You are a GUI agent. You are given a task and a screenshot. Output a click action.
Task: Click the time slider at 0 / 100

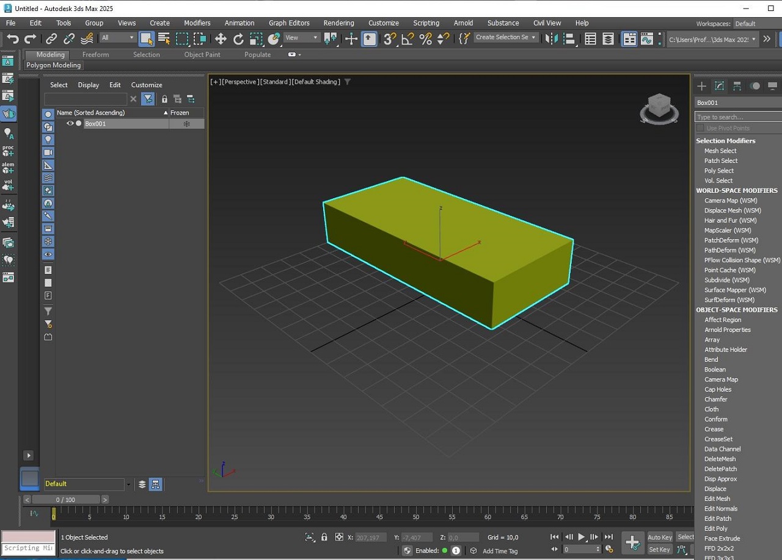tap(65, 500)
